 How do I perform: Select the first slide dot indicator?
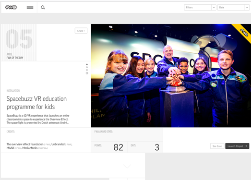pos(87,64)
